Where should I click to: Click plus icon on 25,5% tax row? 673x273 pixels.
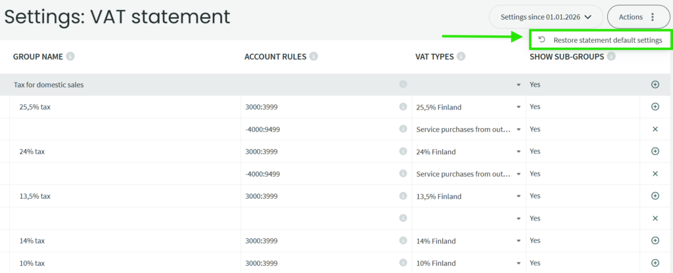(x=655, y=107)
